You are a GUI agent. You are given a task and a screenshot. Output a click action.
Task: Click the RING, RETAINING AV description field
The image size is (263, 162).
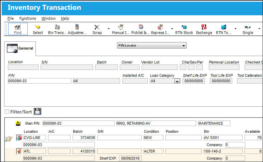point(156,123)
